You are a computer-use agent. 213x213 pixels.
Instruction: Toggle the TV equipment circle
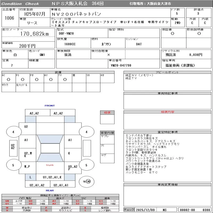click(65, 79)
